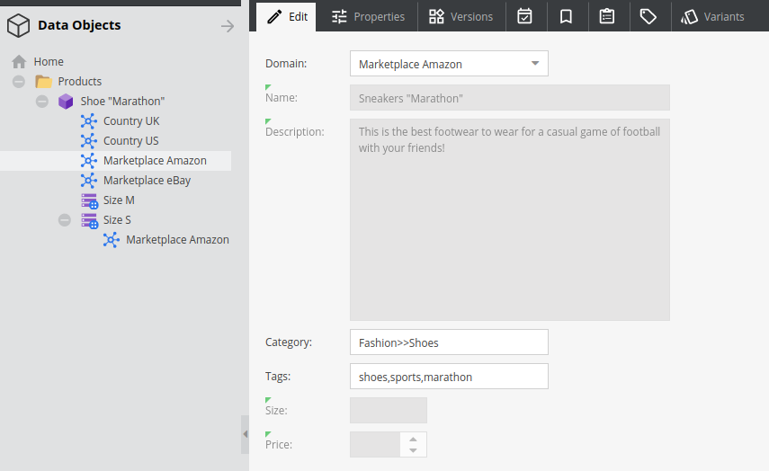Select Marketplace eBay in the tree
This screenshot has height=471, width=769.
(x=148, y=181)
